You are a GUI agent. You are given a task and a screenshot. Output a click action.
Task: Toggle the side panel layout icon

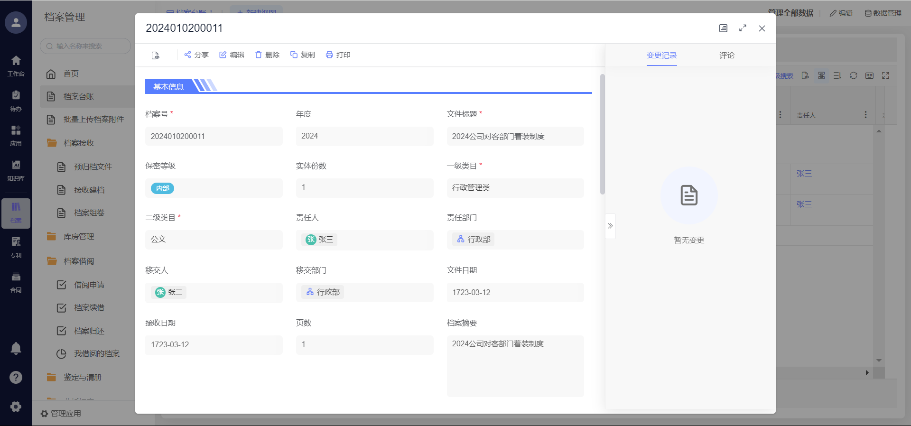point(723,28)
